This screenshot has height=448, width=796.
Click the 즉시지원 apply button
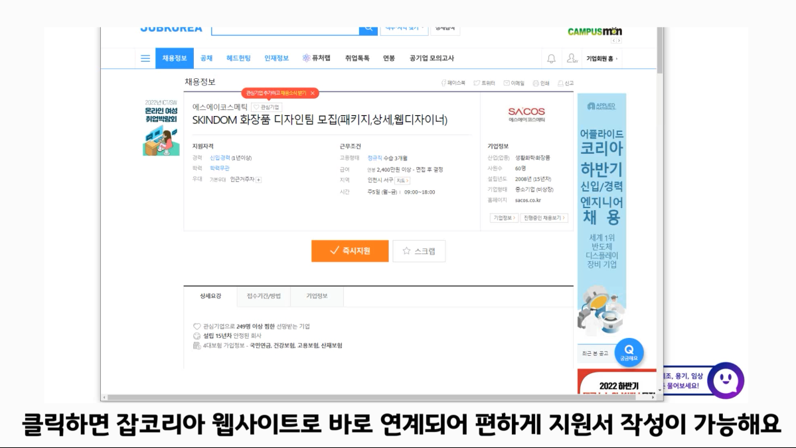[350, 251]
